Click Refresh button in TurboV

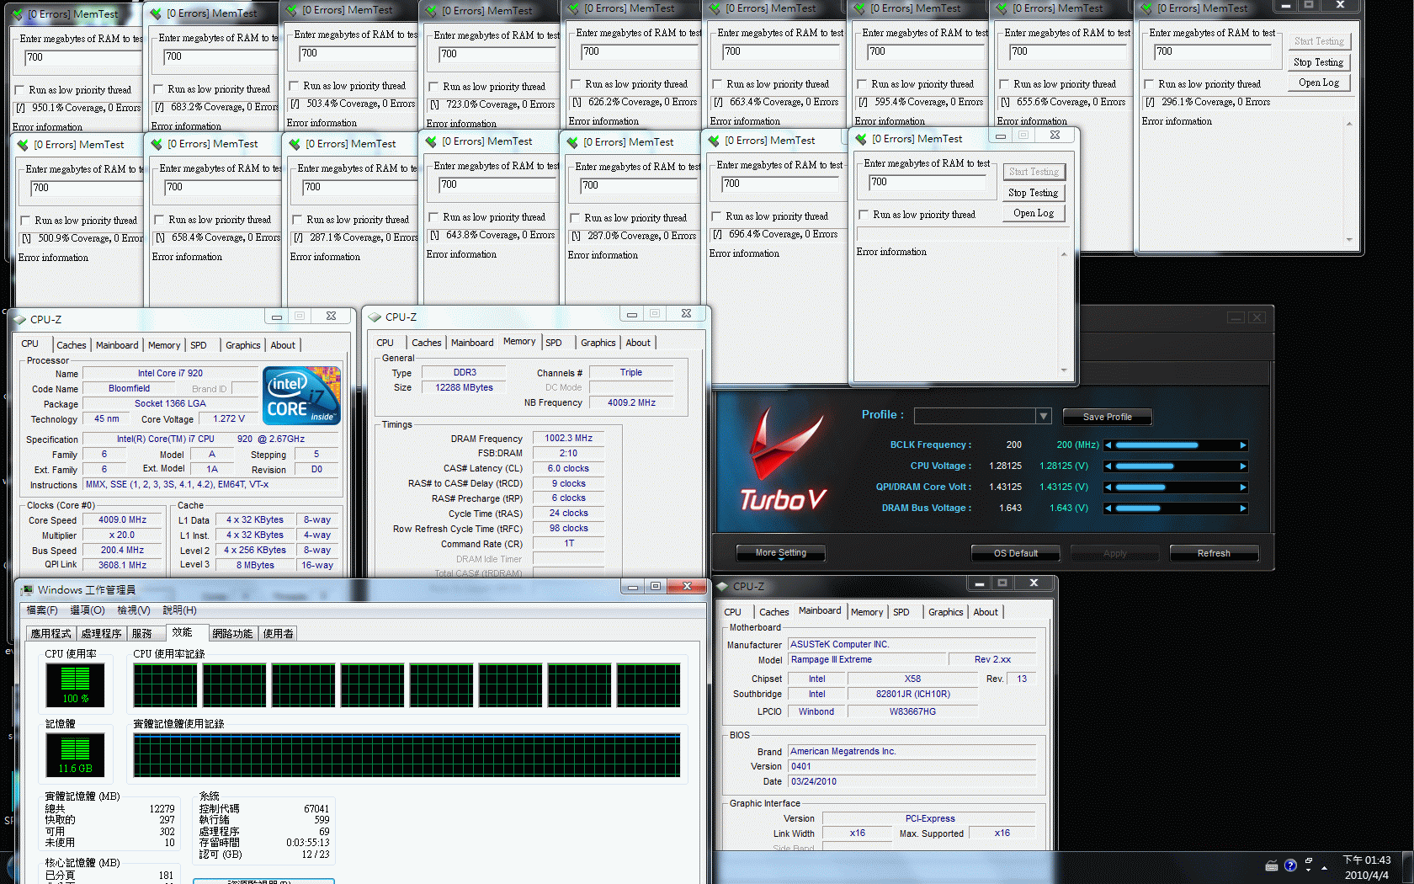point(1214,553)
